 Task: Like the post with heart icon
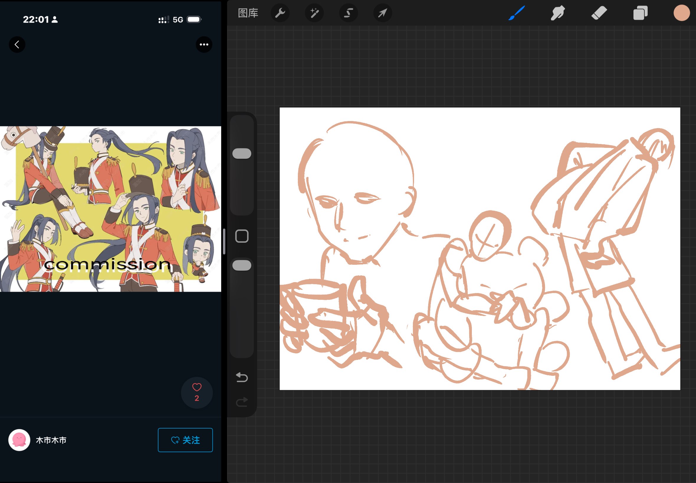click(x=197, y=393)
